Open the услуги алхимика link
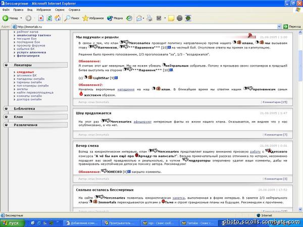Viewport: 303px width, 227px height. [31, 52]
